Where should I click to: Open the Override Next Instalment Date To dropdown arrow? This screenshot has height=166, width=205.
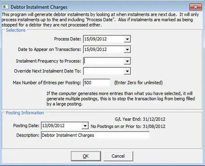point(127,71)
